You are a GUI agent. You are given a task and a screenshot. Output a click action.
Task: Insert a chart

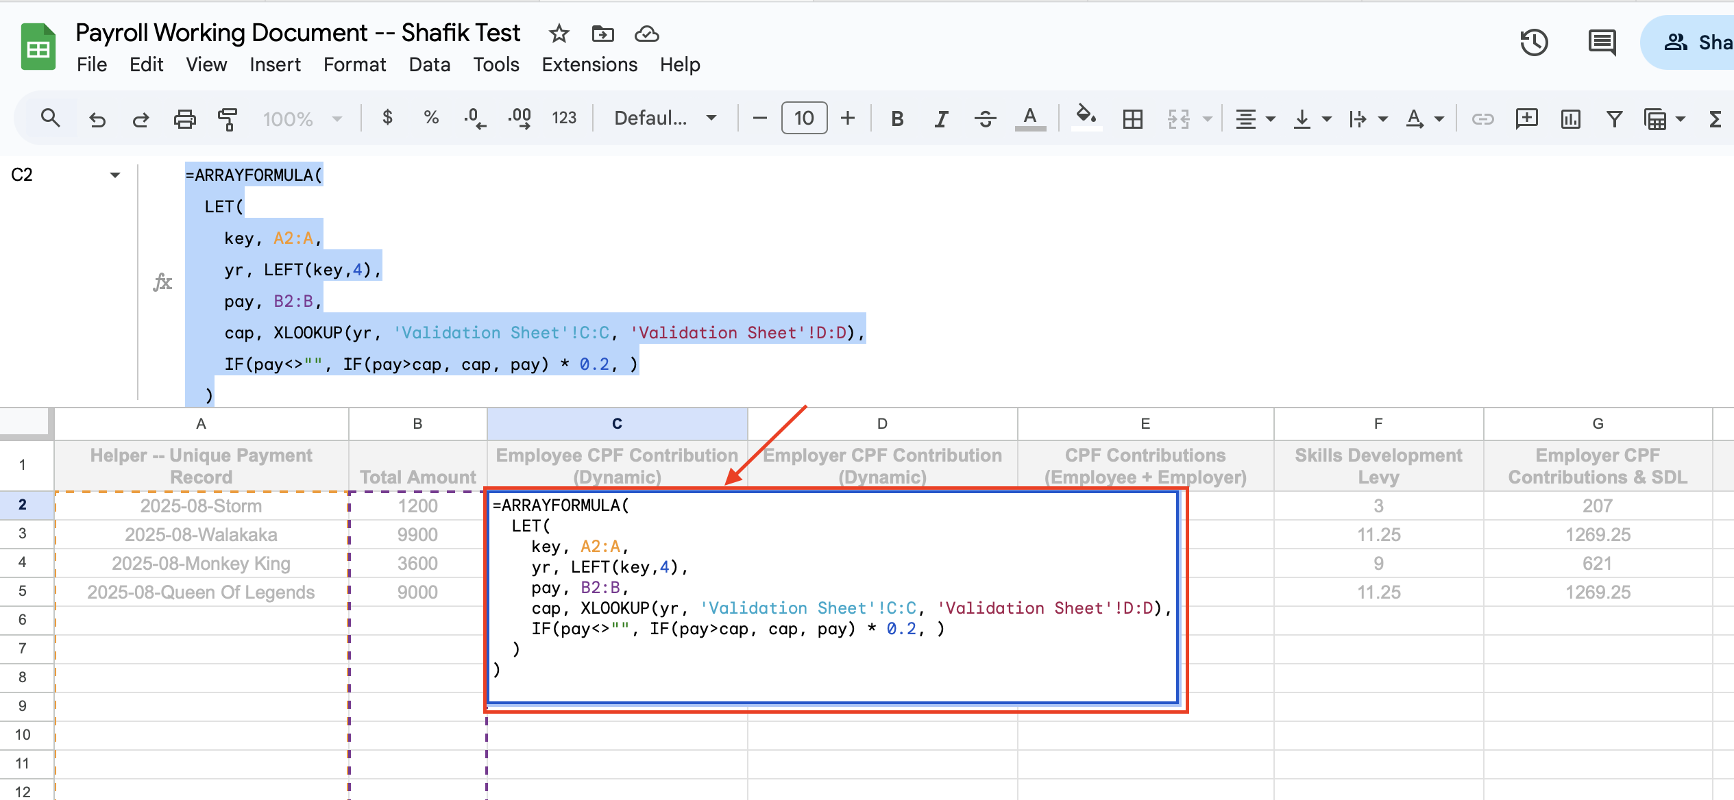(1570, 119)
